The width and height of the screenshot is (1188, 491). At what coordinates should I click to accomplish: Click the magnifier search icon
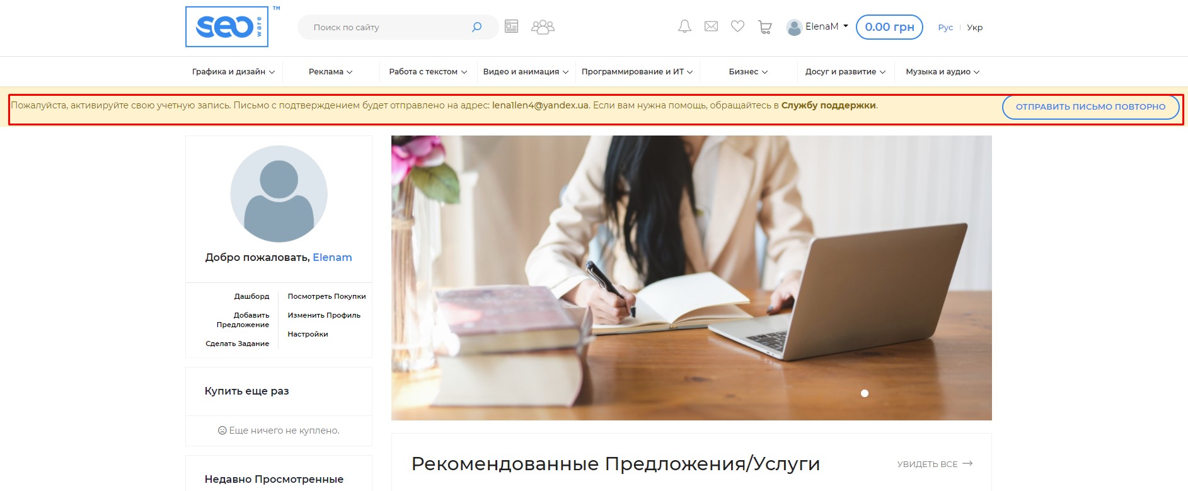[476, 27]
